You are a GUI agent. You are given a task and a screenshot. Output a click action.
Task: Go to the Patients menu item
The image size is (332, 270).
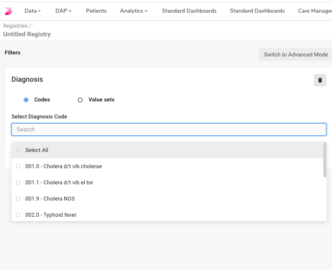(96, 11)
